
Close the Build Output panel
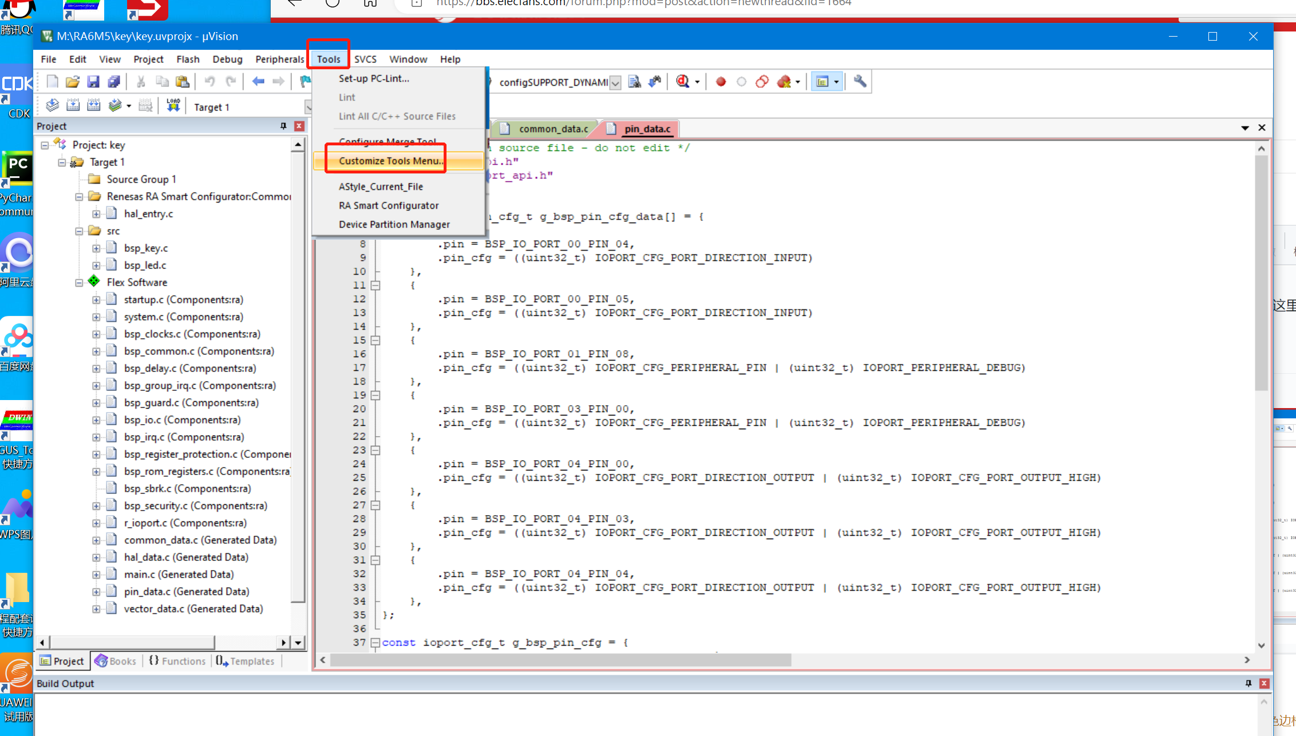point(1265,683)
